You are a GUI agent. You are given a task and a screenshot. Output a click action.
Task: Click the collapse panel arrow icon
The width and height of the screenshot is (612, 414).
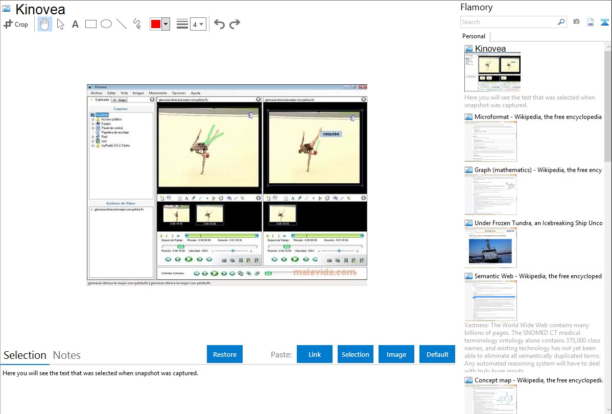[x=604, y=22]
